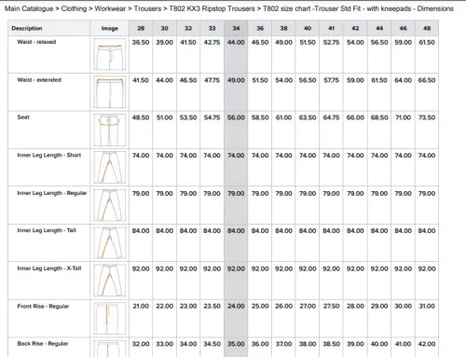Click the Waist - extended row label
The height and width of the screenshot is (357, 466).
click(39, 80)
